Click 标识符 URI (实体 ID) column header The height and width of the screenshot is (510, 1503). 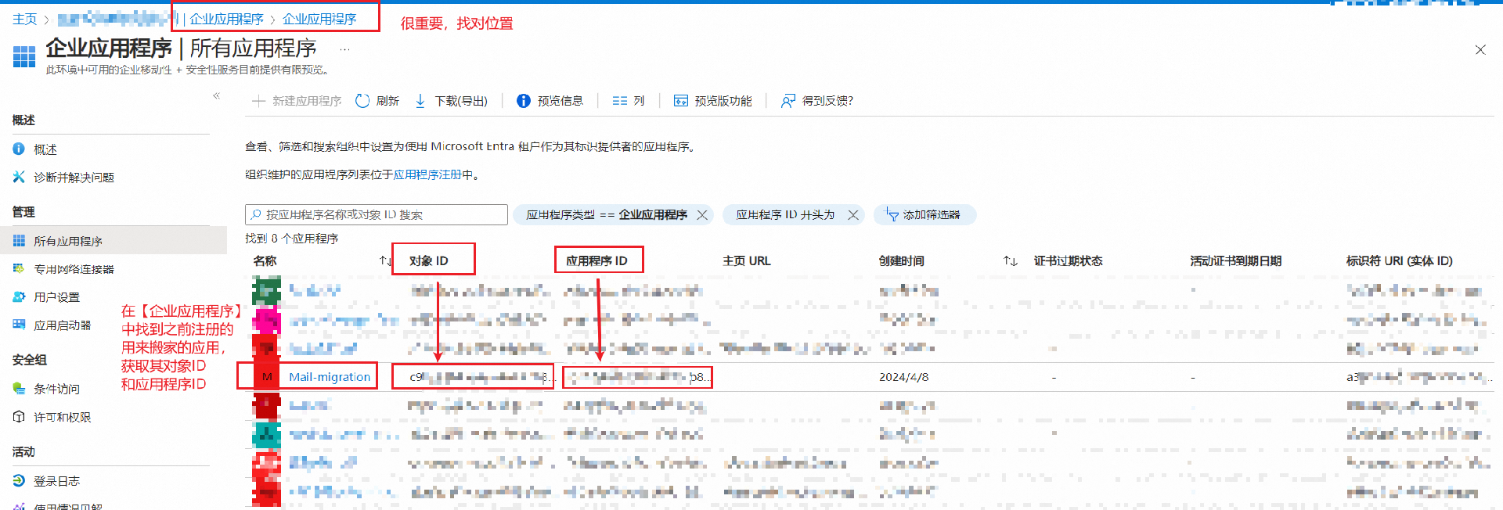tap(1399, 261)
